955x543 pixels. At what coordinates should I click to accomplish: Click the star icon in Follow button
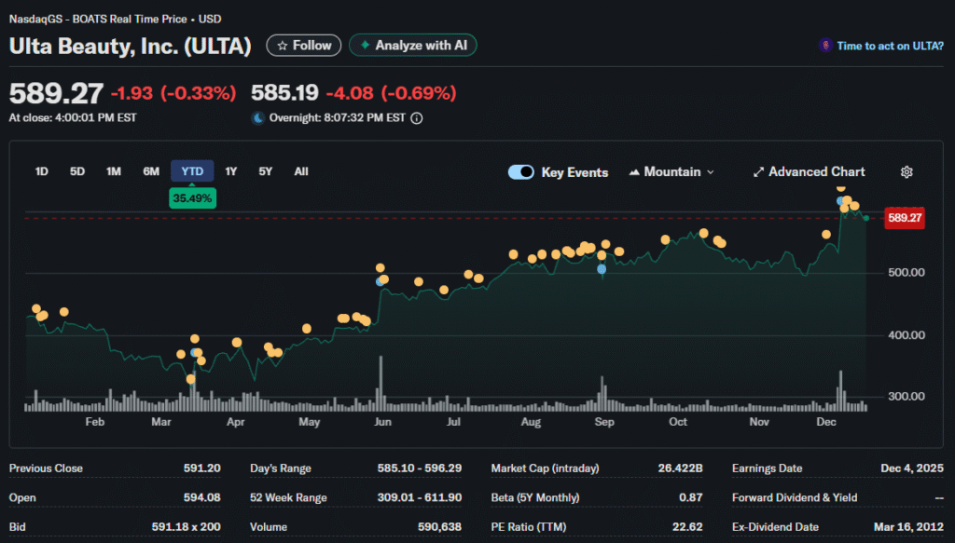(281, 46)
